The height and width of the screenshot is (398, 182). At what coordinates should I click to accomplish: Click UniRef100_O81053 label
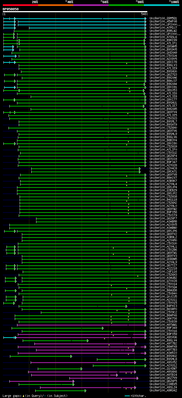pyautogui.click(x=164, y=90)
